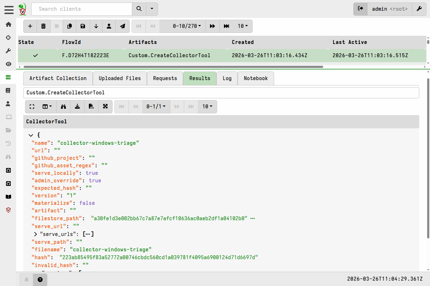Click the CollectorTool column header
The height and width of the screenshot is (286, 430).
[x=47, y=122]
